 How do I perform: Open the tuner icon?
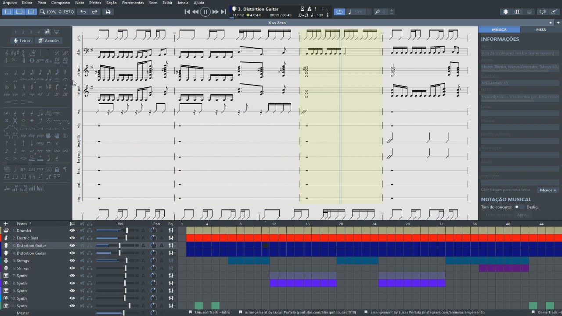pyautogui.click(x=543, y=12)
